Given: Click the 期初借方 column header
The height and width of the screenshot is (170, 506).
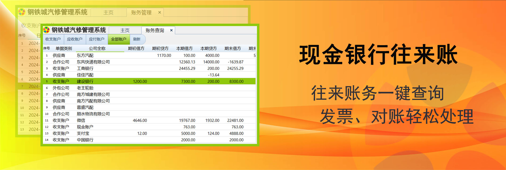Looking at the screenshot, I should click(x=136, y=48).
